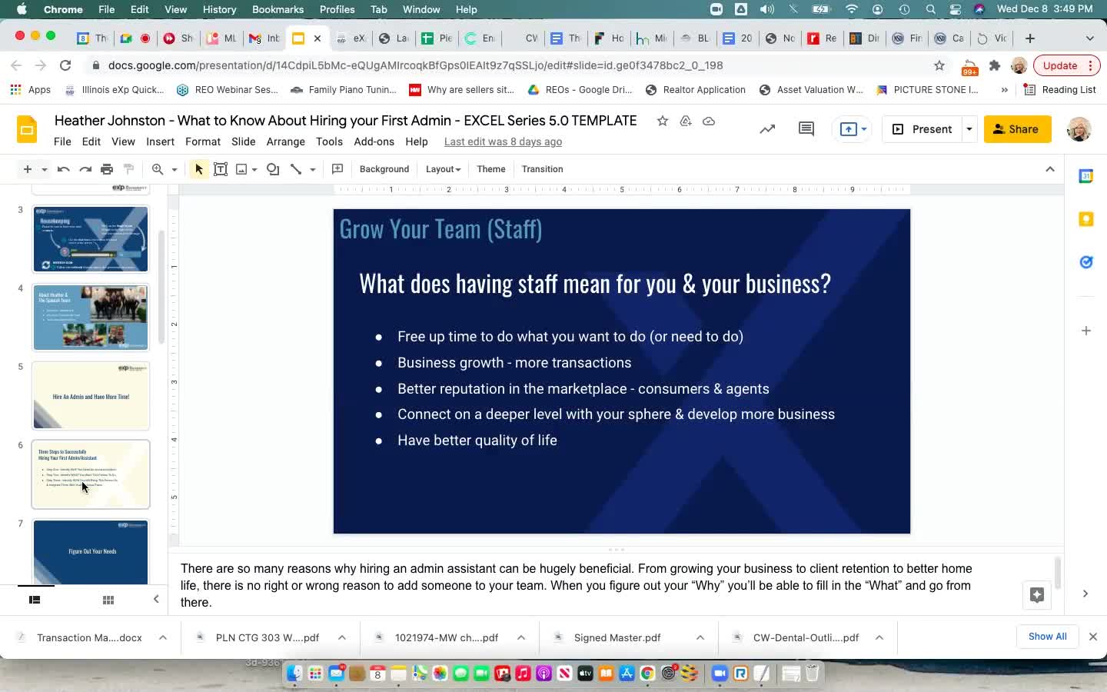Bookmark page with Chrome star icon
1107x692 pixels.
click(x=939, y=65)
